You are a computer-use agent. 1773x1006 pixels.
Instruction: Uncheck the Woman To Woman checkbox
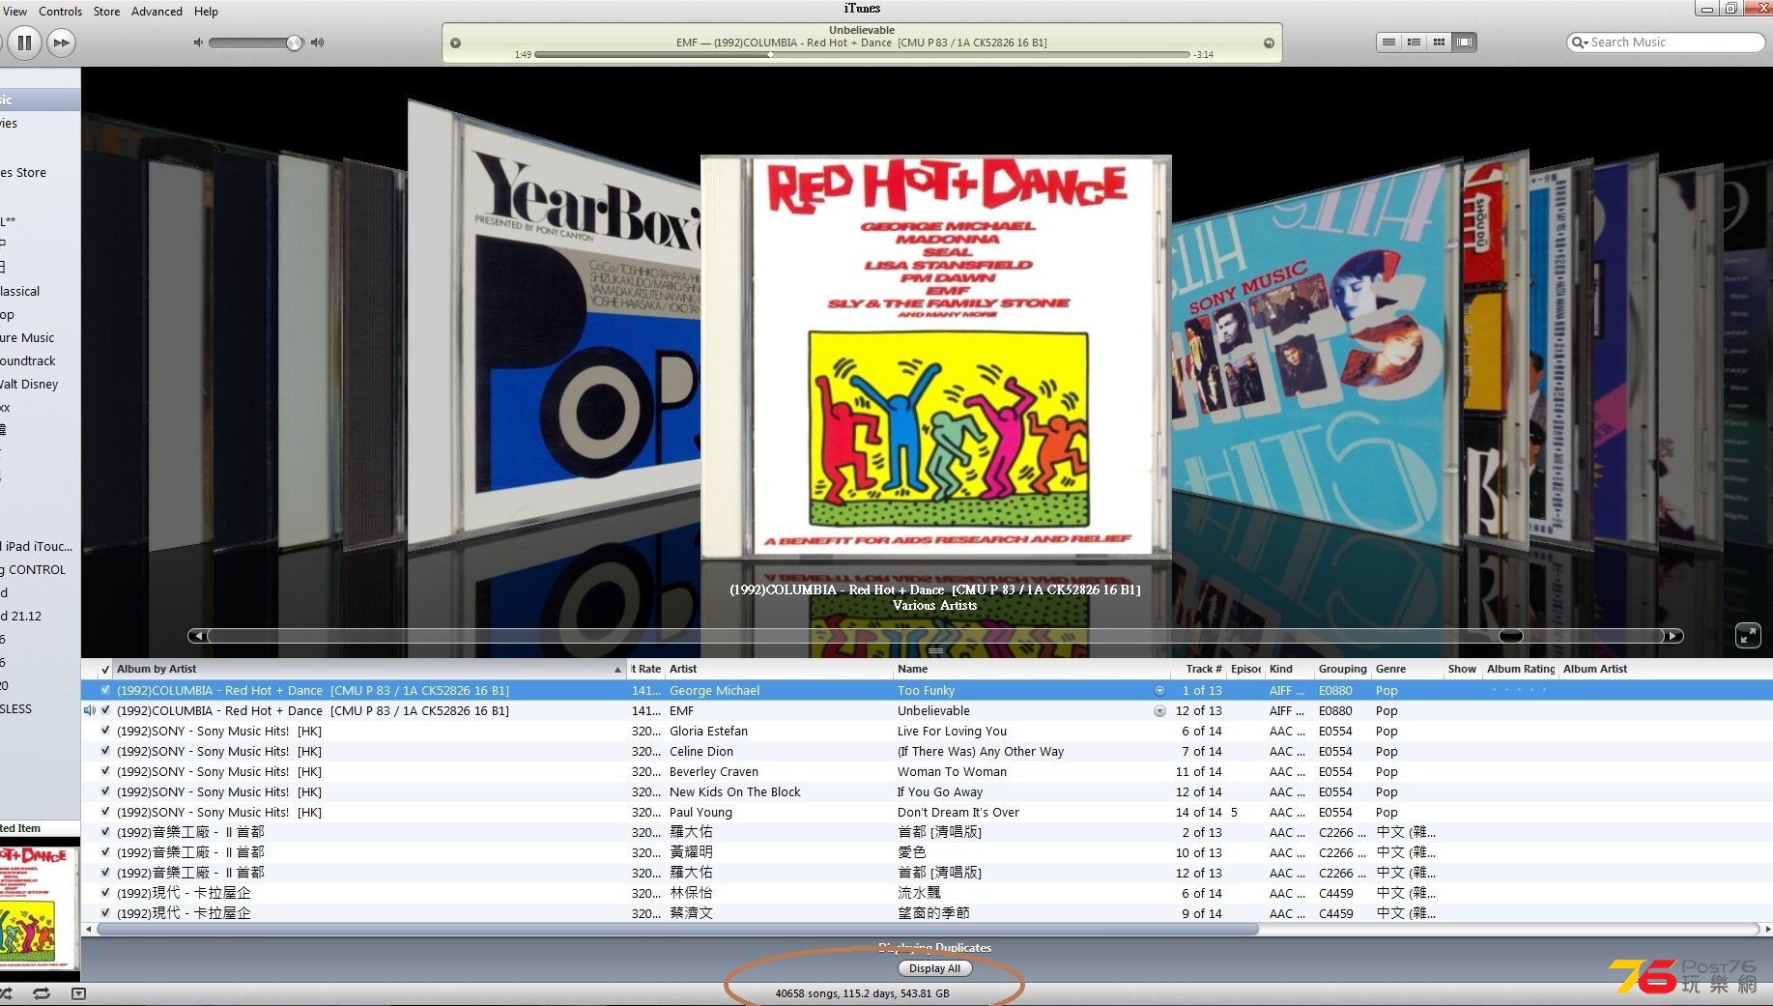105,771
